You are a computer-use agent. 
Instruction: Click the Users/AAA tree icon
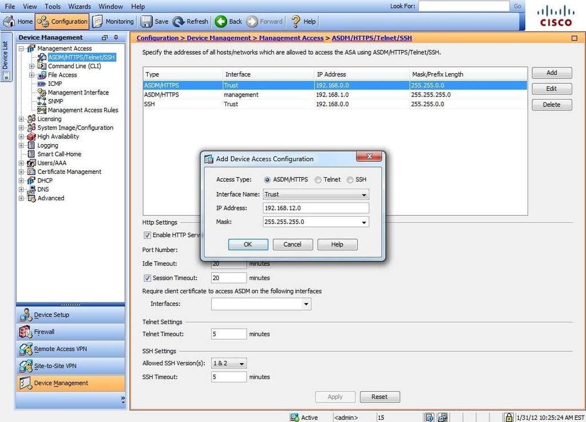(x=31, y=163)
